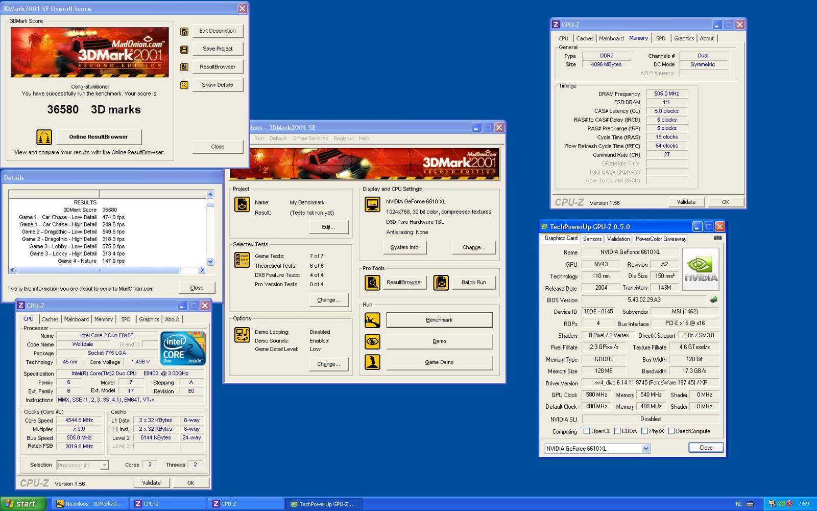Image resolution: width=817 pixels, height=511 pixels.
Task: Click Details horizontal scroll left arrow
Action: coord(13,270)
